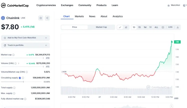This screenshot has width=187, height=108.
Task: Click the Circulating supply info icon
Action: click(23, 78)
